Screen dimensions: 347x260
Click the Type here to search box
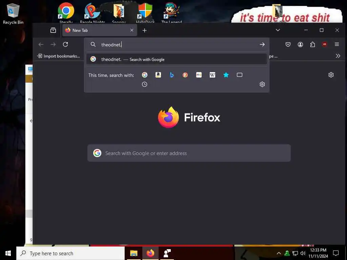(x=70, y=253)
